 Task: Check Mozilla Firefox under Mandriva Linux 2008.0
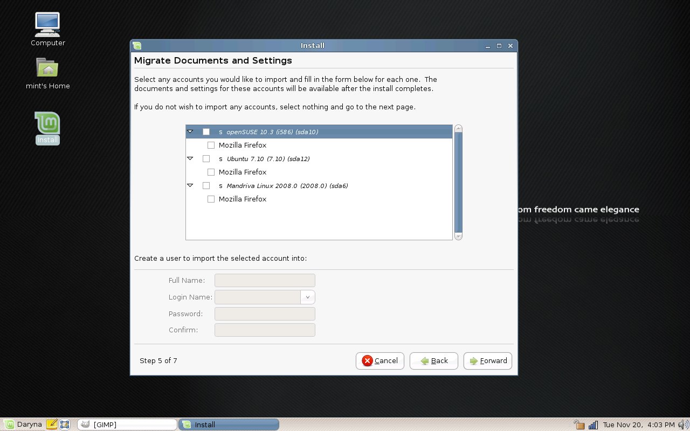pyautogui.click(x=211, y=199)
